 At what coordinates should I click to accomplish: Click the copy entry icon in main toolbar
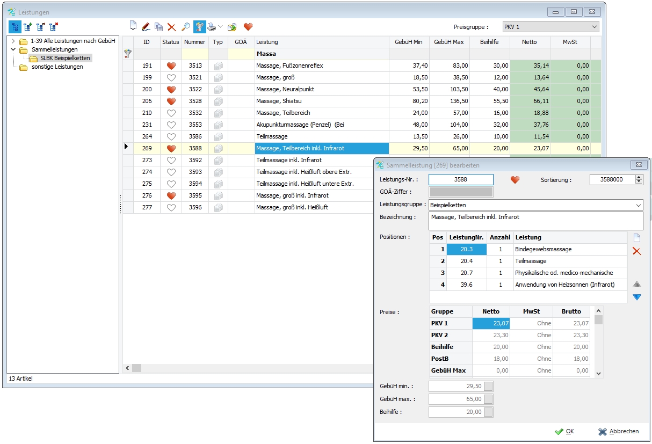158,26
